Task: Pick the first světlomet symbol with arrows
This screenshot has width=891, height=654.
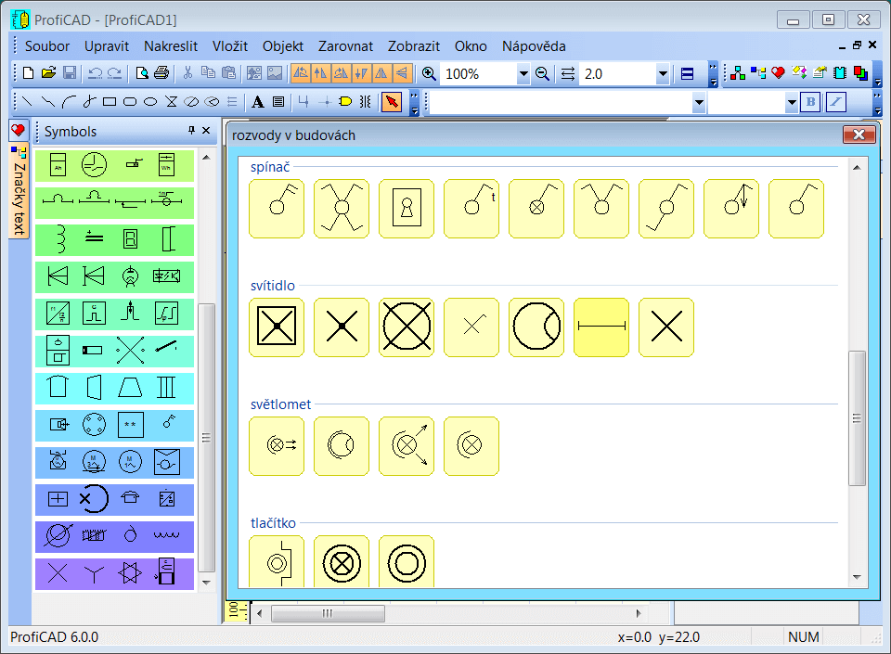Action: tap(277, 445)
